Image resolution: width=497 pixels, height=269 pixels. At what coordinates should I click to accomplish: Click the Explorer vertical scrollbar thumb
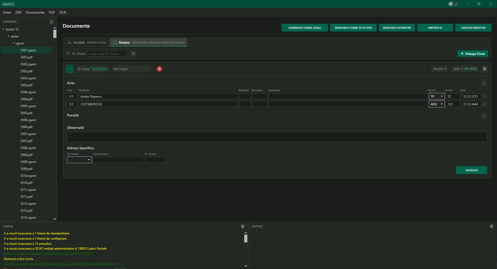point(55,34)
